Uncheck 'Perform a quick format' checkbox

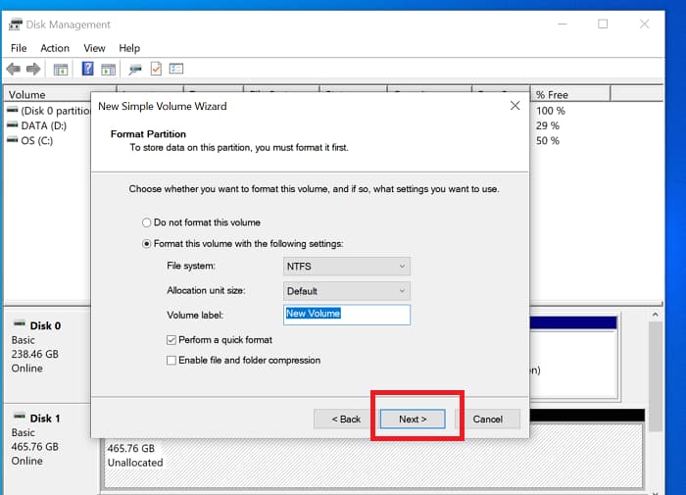(171, 340)
